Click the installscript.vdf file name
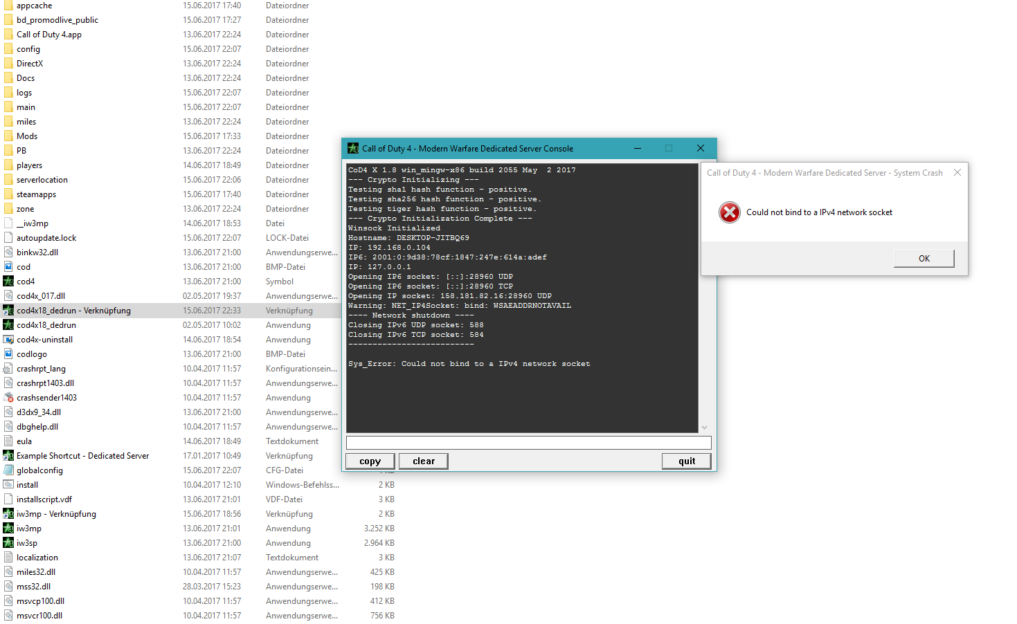 click(44, 499)
